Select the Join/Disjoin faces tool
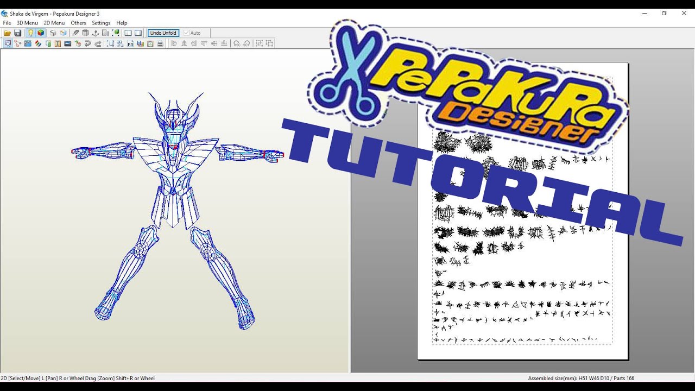Screen dimensions: 695x391 [x=17, y=43]
